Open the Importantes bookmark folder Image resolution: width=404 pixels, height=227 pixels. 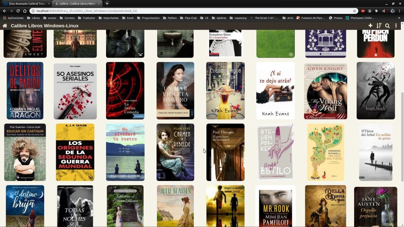tap(108, 18)
